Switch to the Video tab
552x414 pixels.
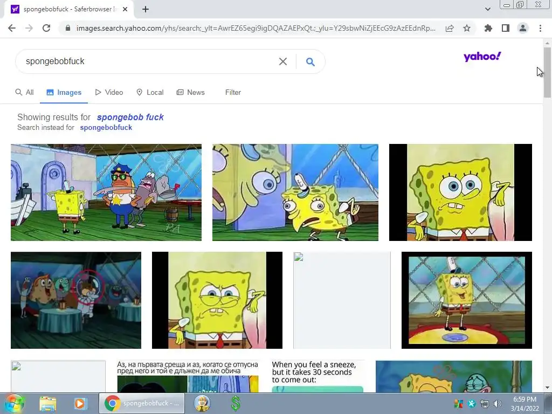pos(109,92)
